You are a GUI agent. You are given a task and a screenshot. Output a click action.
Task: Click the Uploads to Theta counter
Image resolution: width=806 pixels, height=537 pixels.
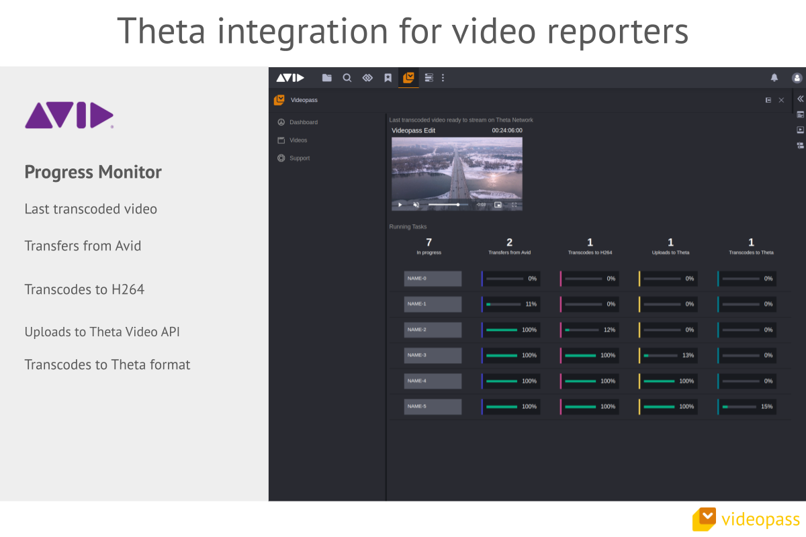(670, 246)
